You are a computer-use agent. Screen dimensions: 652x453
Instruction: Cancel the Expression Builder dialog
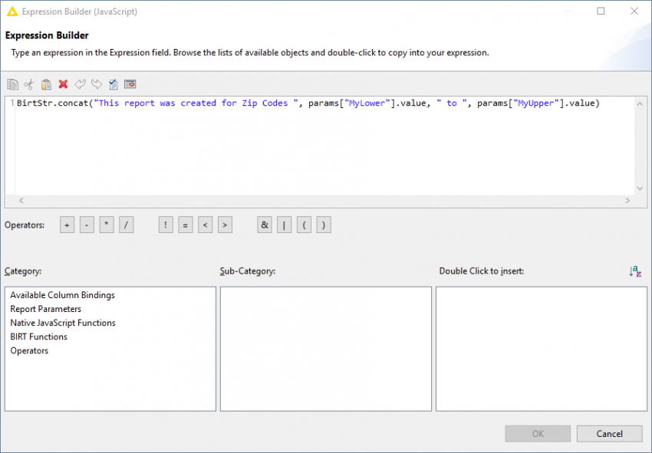(x=609, y=434)
